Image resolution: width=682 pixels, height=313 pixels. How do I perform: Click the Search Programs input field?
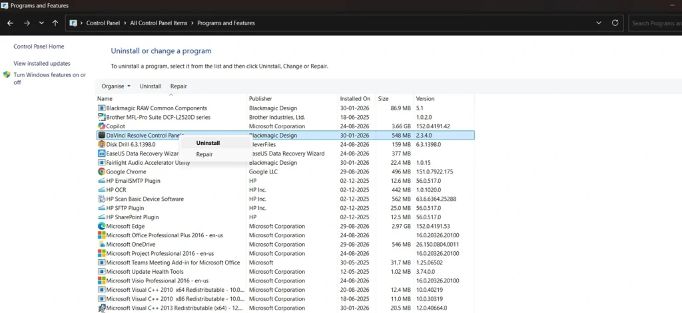(x=655, y=23)
